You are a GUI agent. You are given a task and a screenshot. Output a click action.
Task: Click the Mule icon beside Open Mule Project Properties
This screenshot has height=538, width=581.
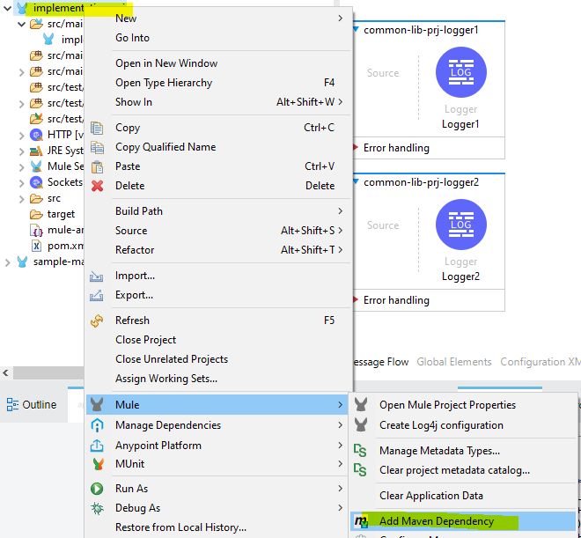point(361,405)
